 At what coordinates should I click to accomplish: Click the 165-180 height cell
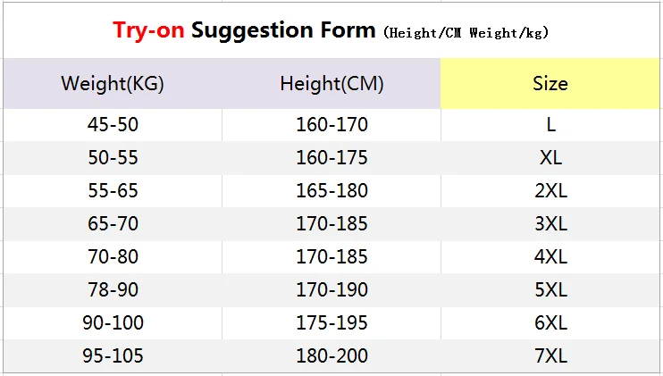click(331, 191)
